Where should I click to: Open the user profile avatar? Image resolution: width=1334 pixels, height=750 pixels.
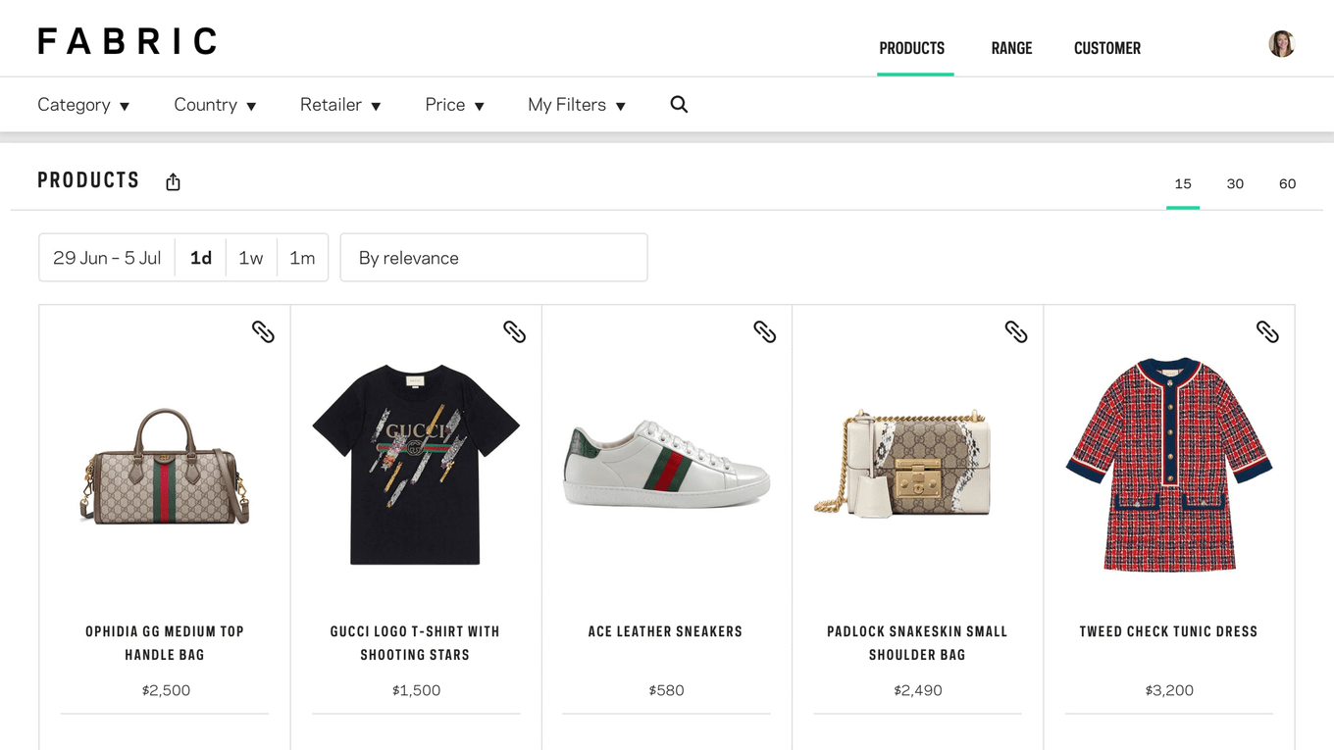pyautogui.click(x=1281, y=44)
